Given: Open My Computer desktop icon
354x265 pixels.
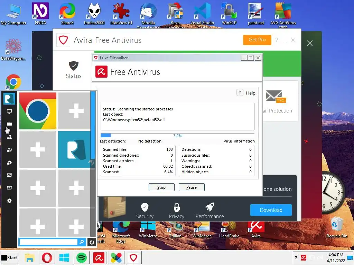Looking at the screenshot, I should point(13,13).
